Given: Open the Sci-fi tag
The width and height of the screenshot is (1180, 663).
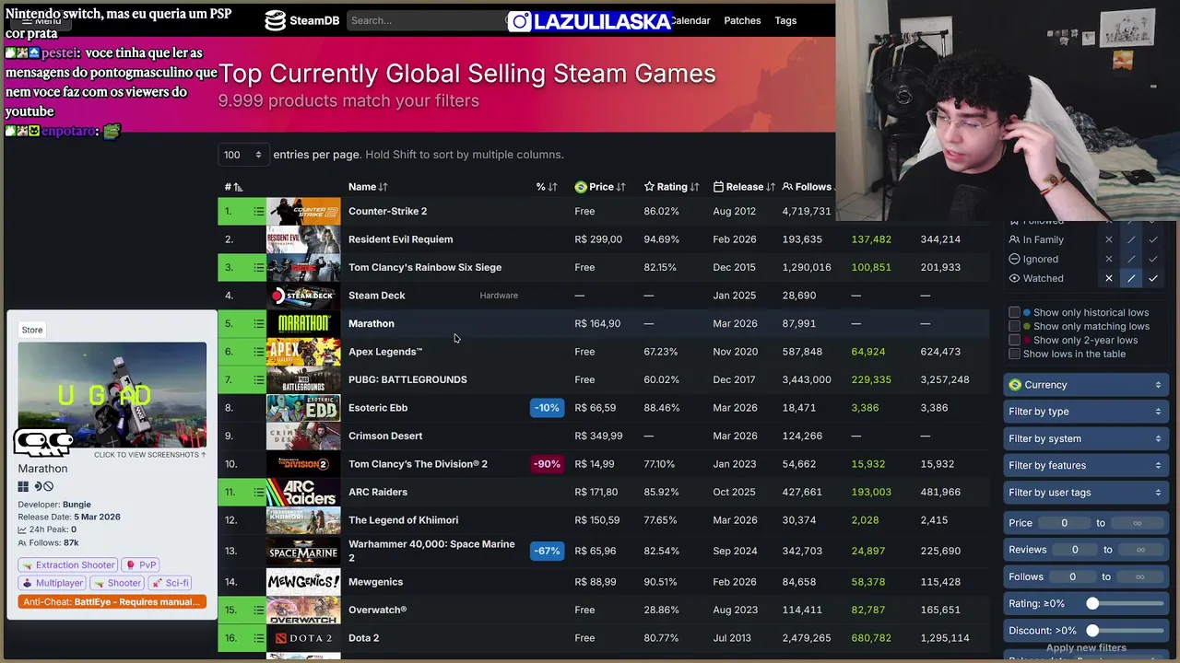Looking at the screenshot, I should [x=170, y=583].
